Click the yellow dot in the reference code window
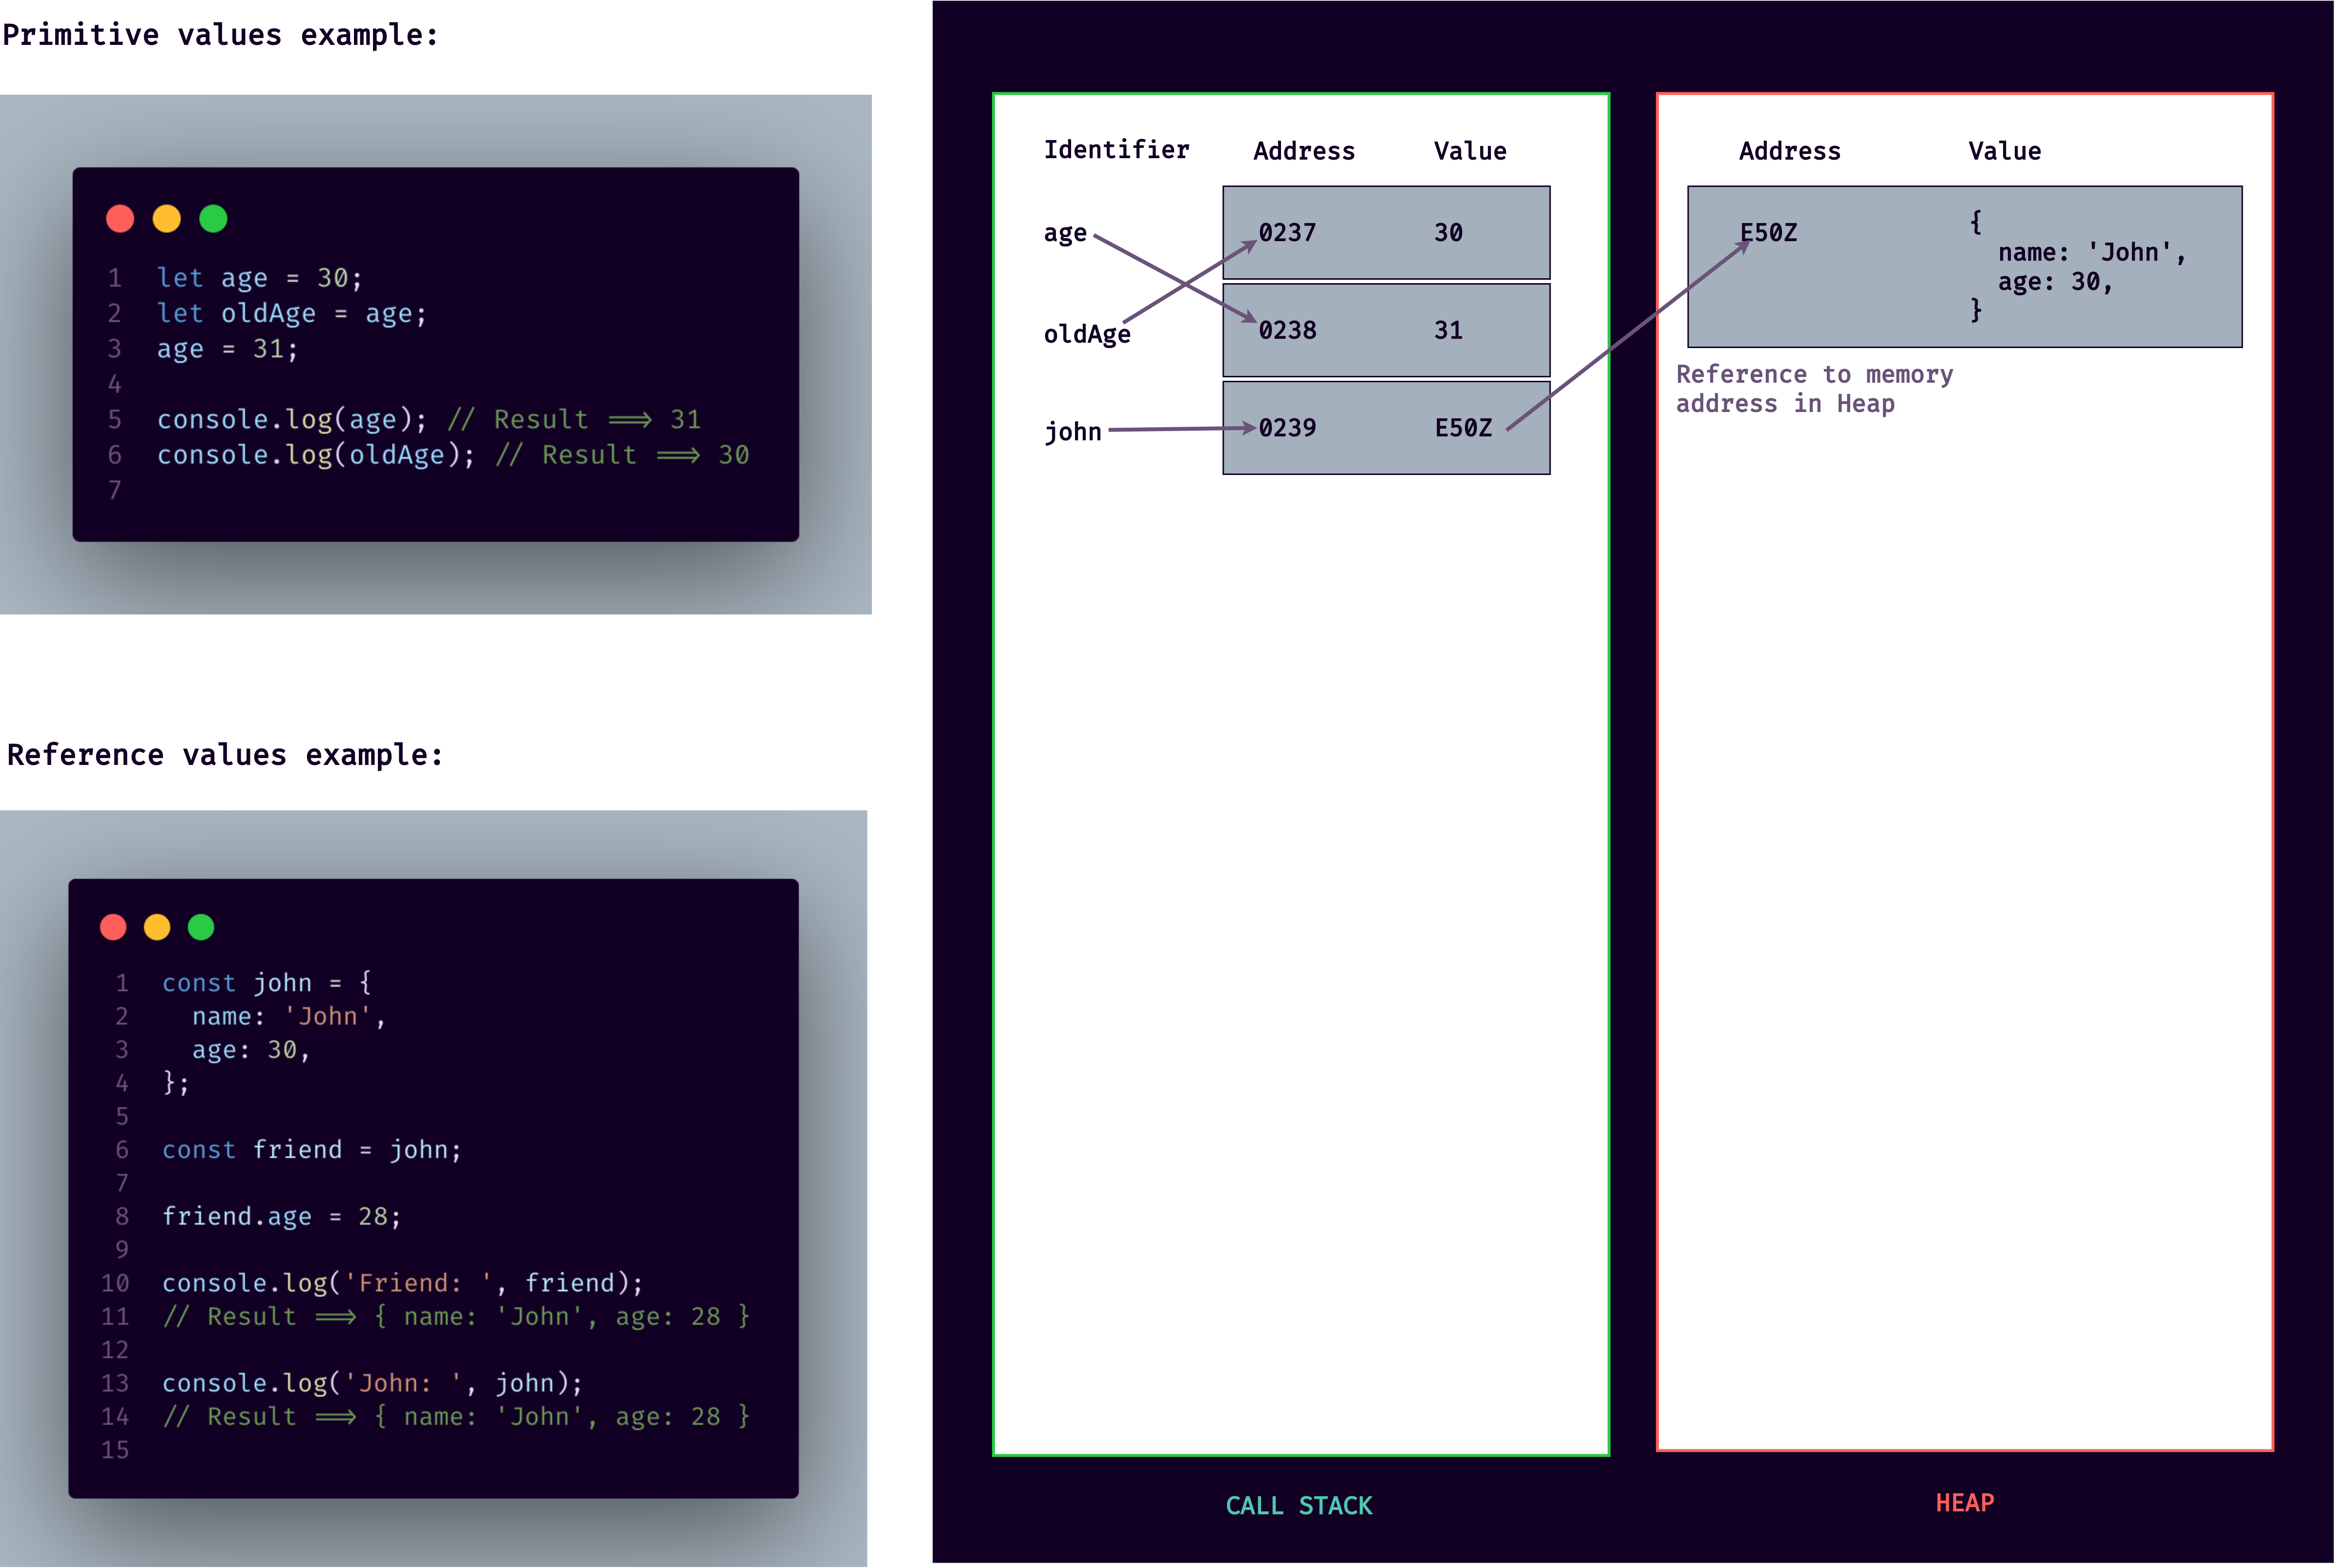 tap(157, 927)
